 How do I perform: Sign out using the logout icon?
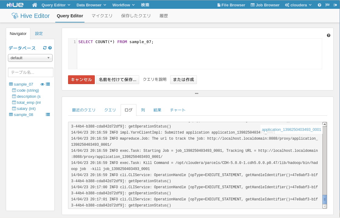point(335,5)
